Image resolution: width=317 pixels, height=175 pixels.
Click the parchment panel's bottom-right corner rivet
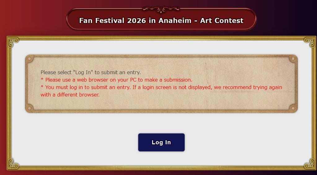tap(293, 108)
